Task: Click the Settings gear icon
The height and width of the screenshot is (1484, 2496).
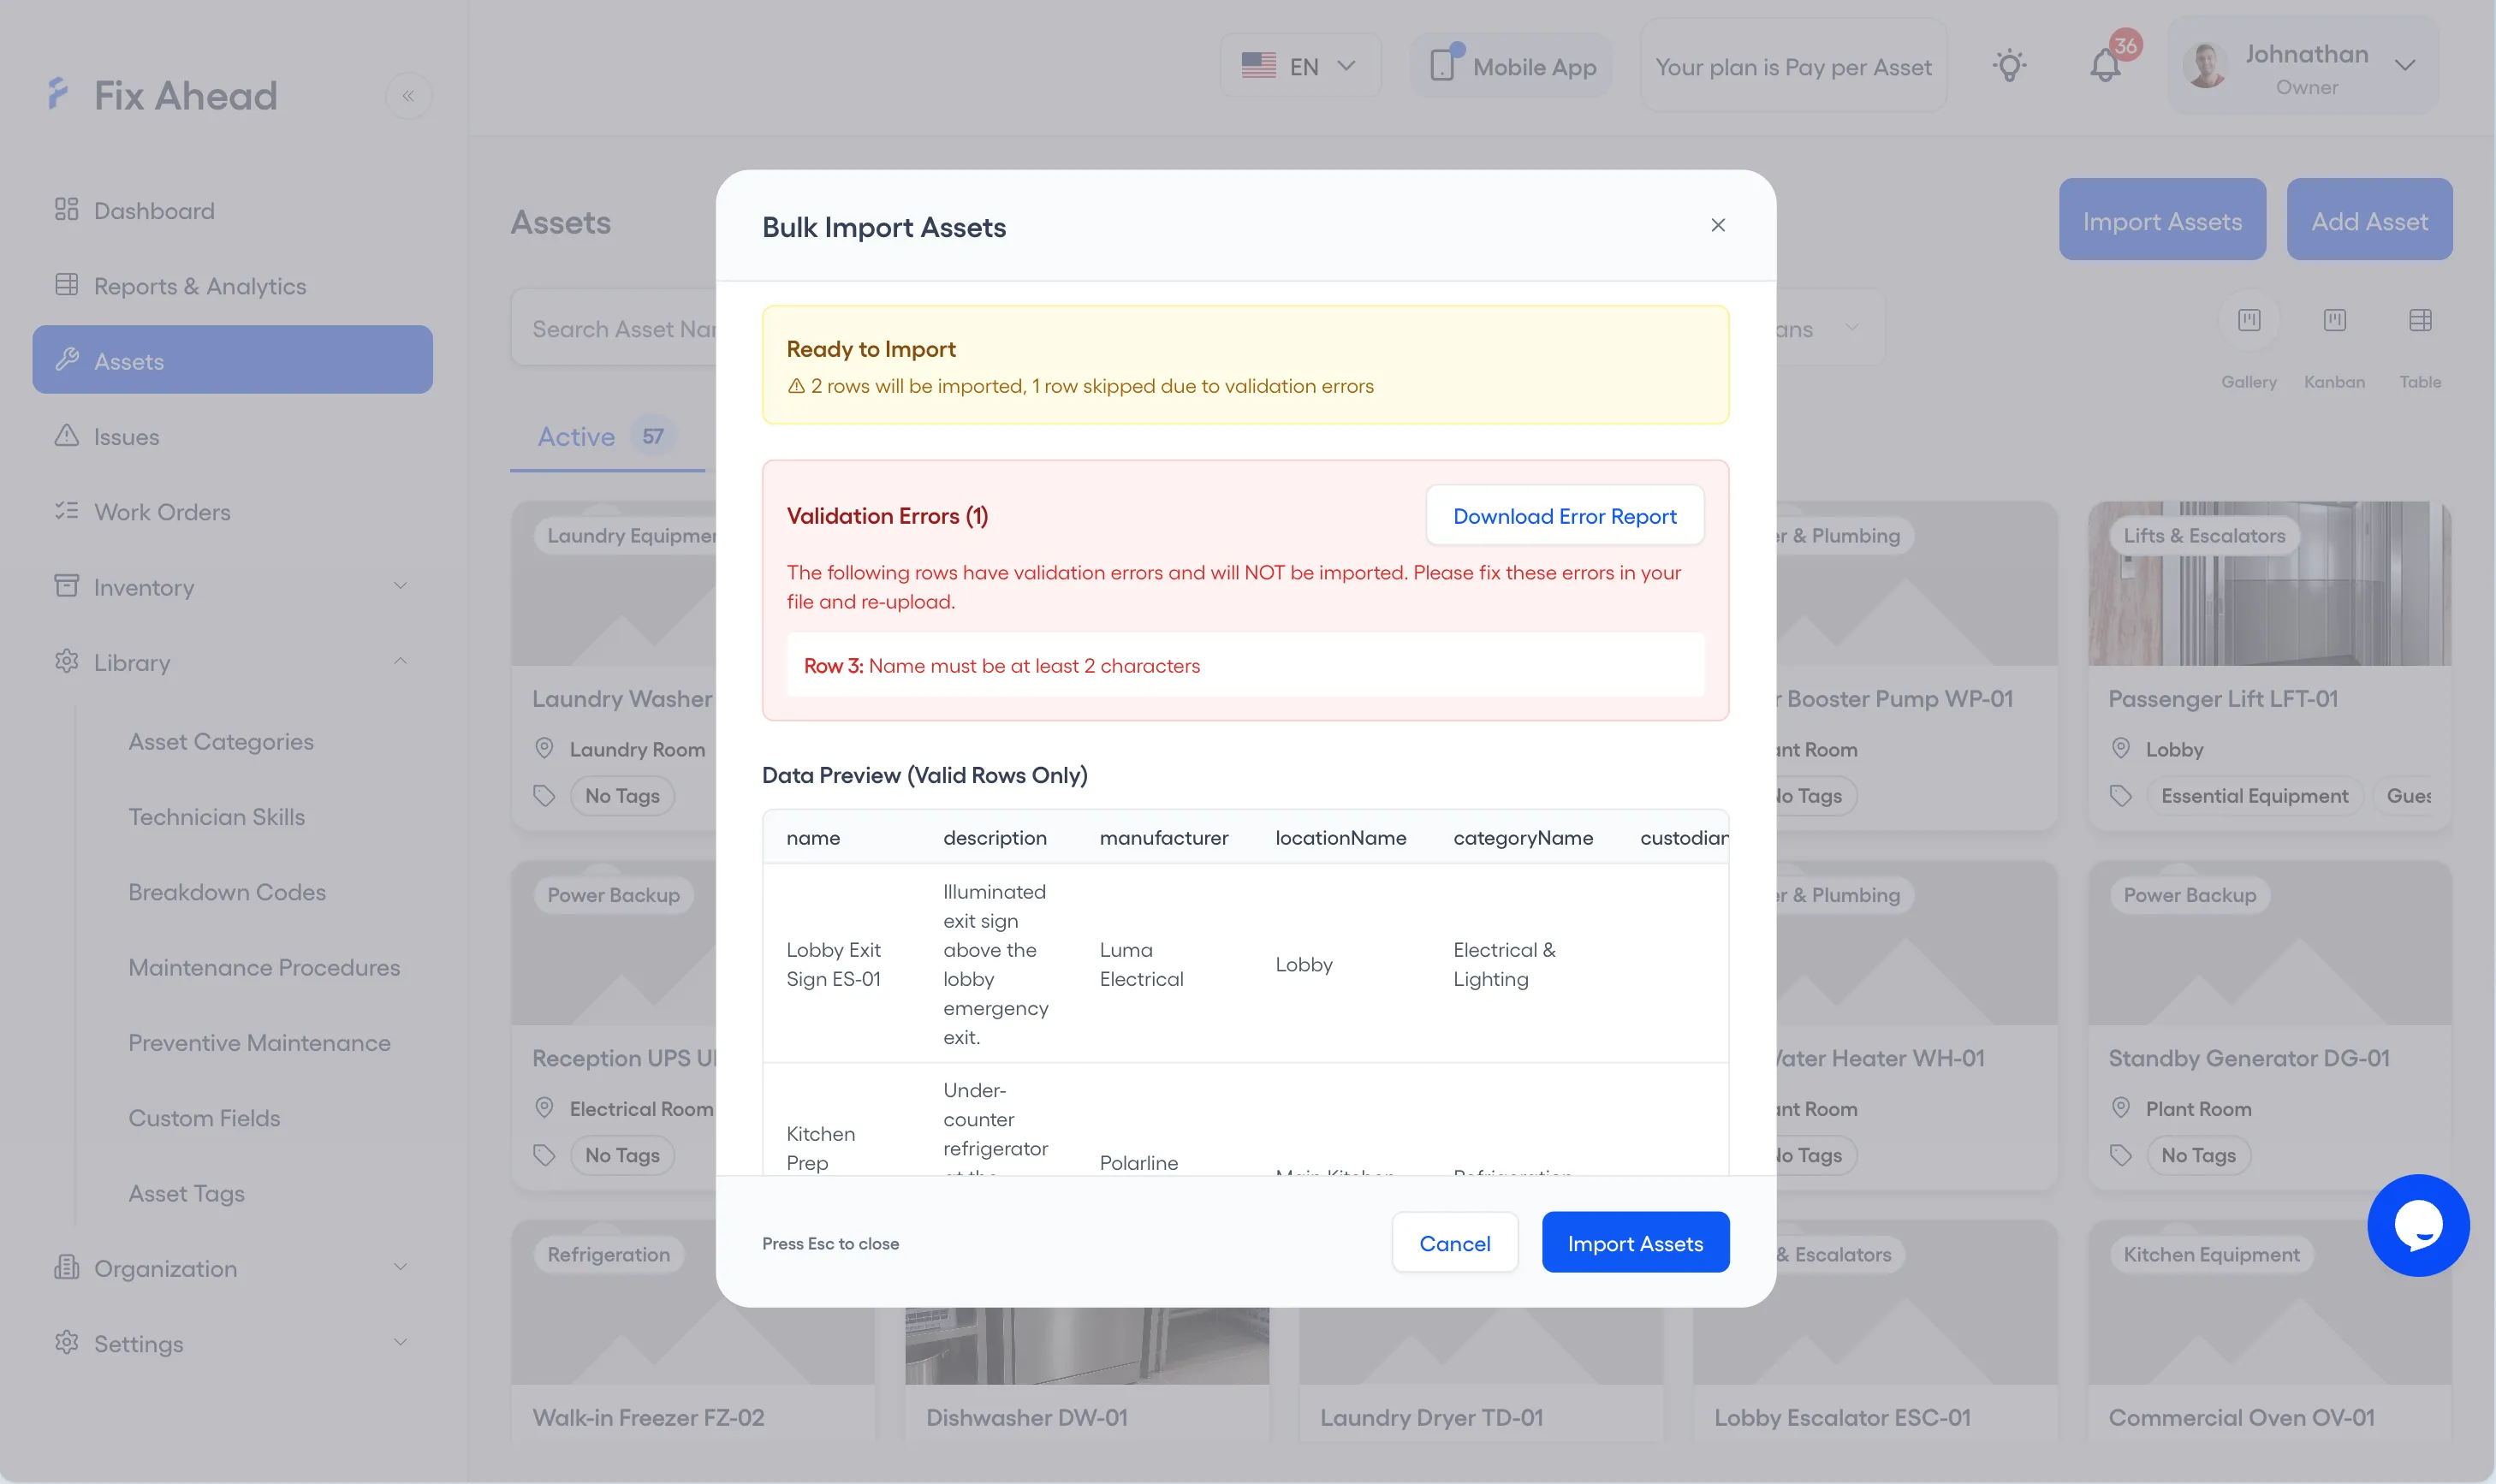Action: click(x=66, y=1343)
